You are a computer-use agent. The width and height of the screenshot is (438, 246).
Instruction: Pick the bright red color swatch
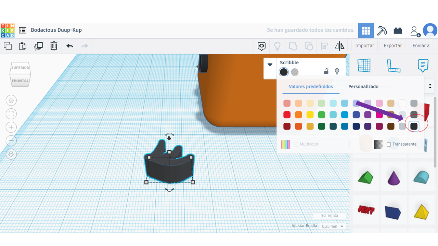coord(287,115)
